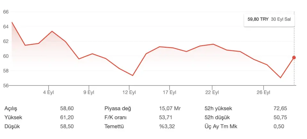Select the 17 Eyl axis date label
The image size is (307, 139).
coord(169,92)
